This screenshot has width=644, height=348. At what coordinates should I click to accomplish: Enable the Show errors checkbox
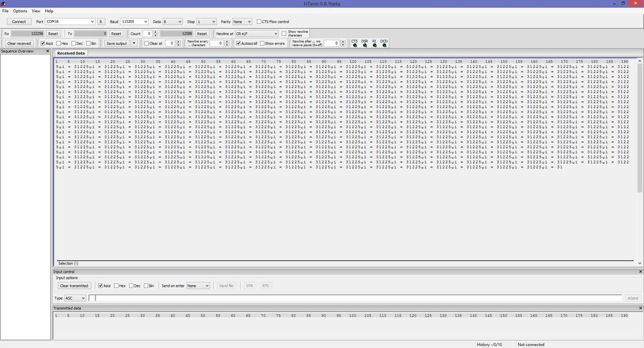point(262,44)
